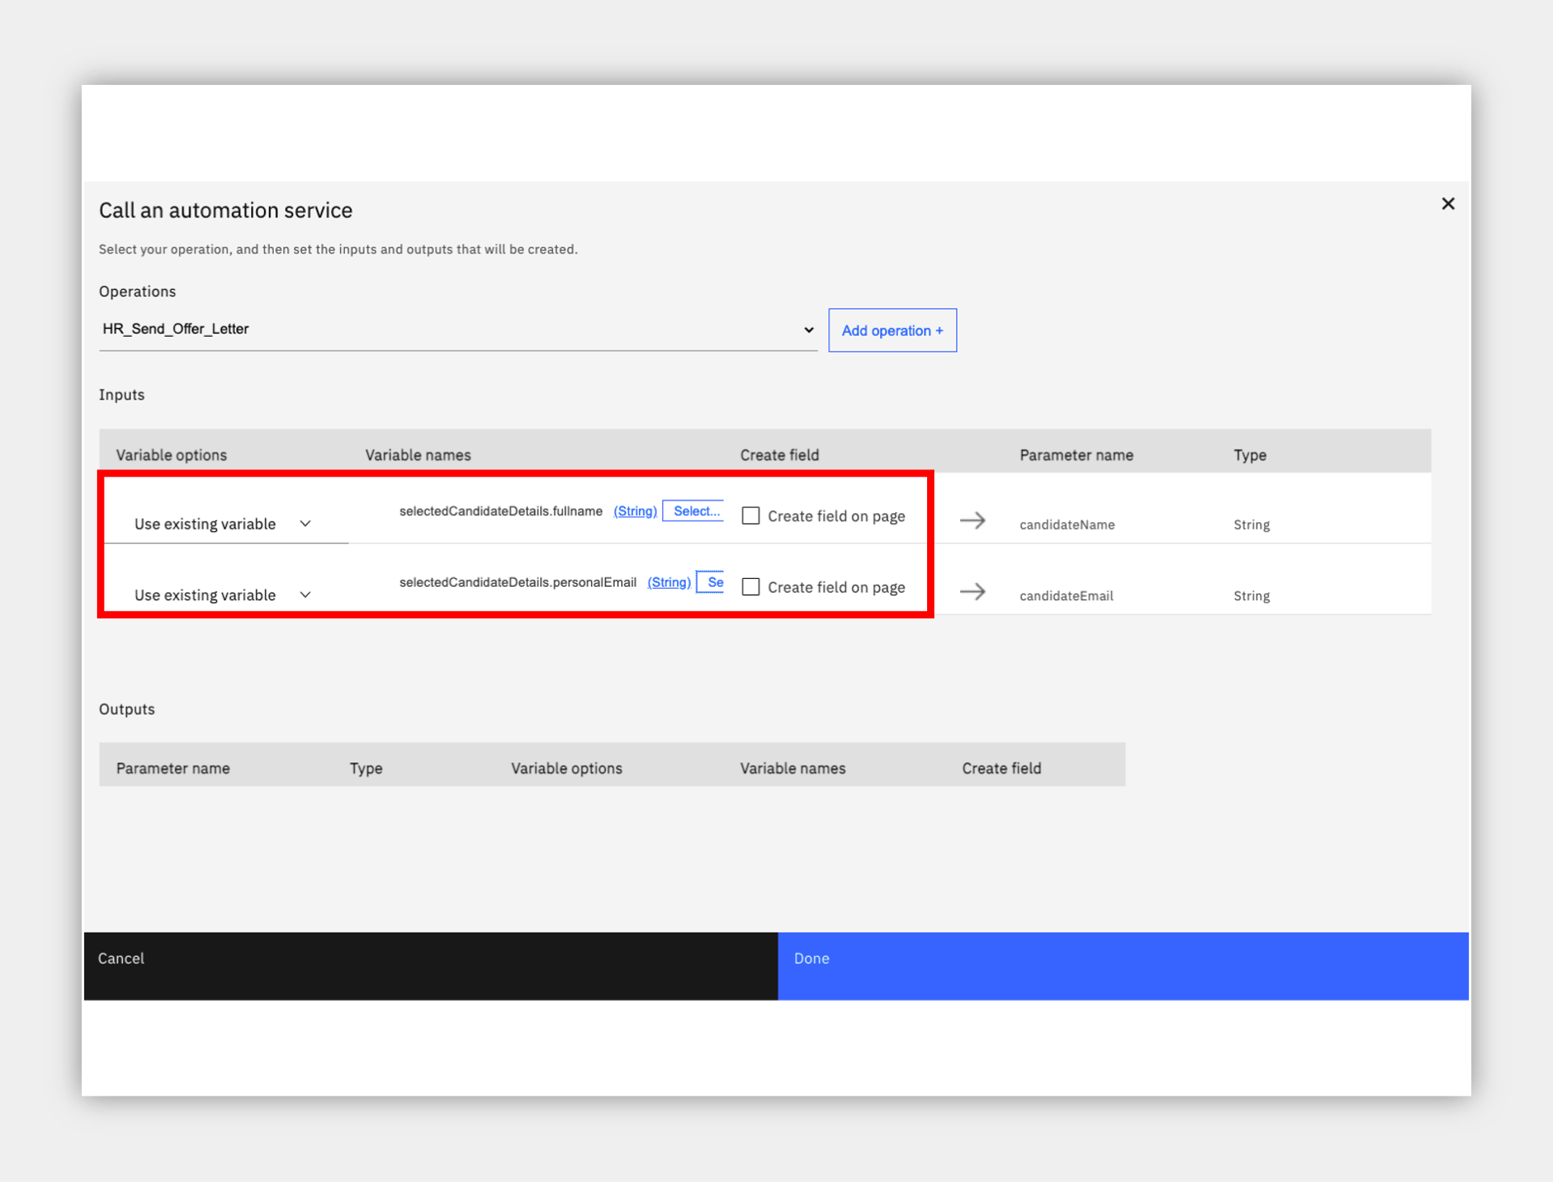Click the Inputs Create field column header
The height and width of the screenshot is (1182, 1553).
[x=779, y=455]
